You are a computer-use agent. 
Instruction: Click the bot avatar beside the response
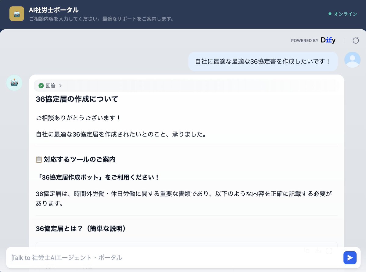[x=14, y=83]
